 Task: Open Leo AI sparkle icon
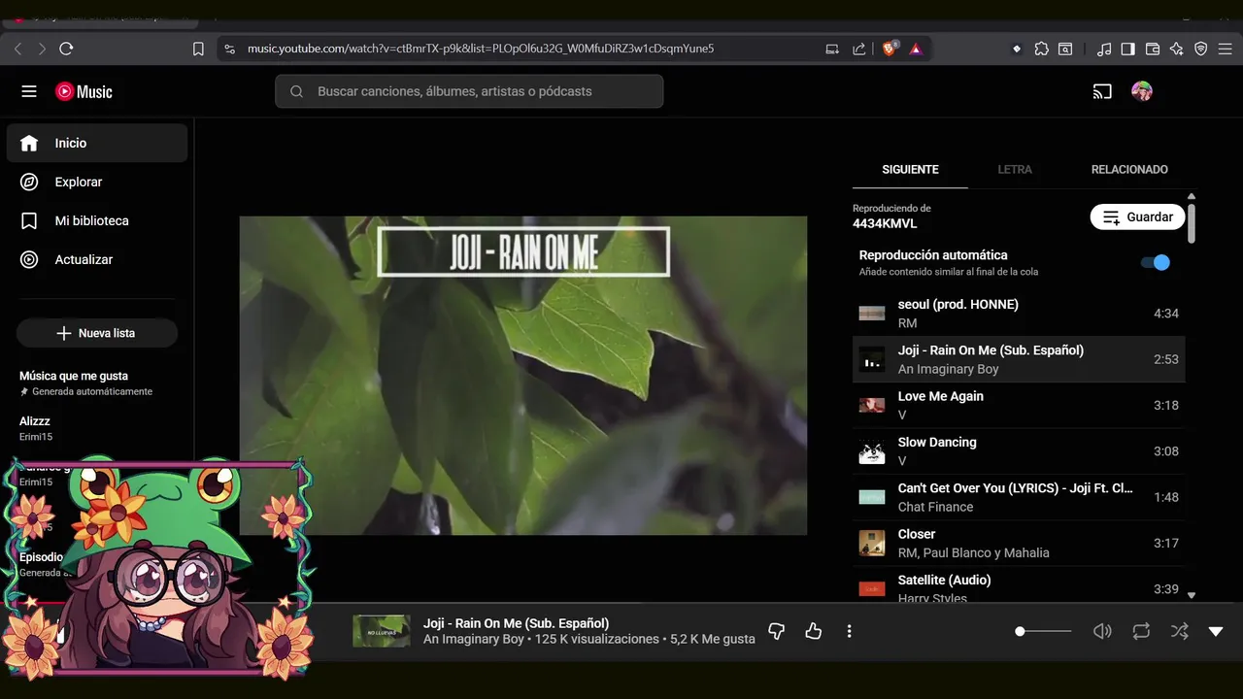click(x=1176, y=49)
